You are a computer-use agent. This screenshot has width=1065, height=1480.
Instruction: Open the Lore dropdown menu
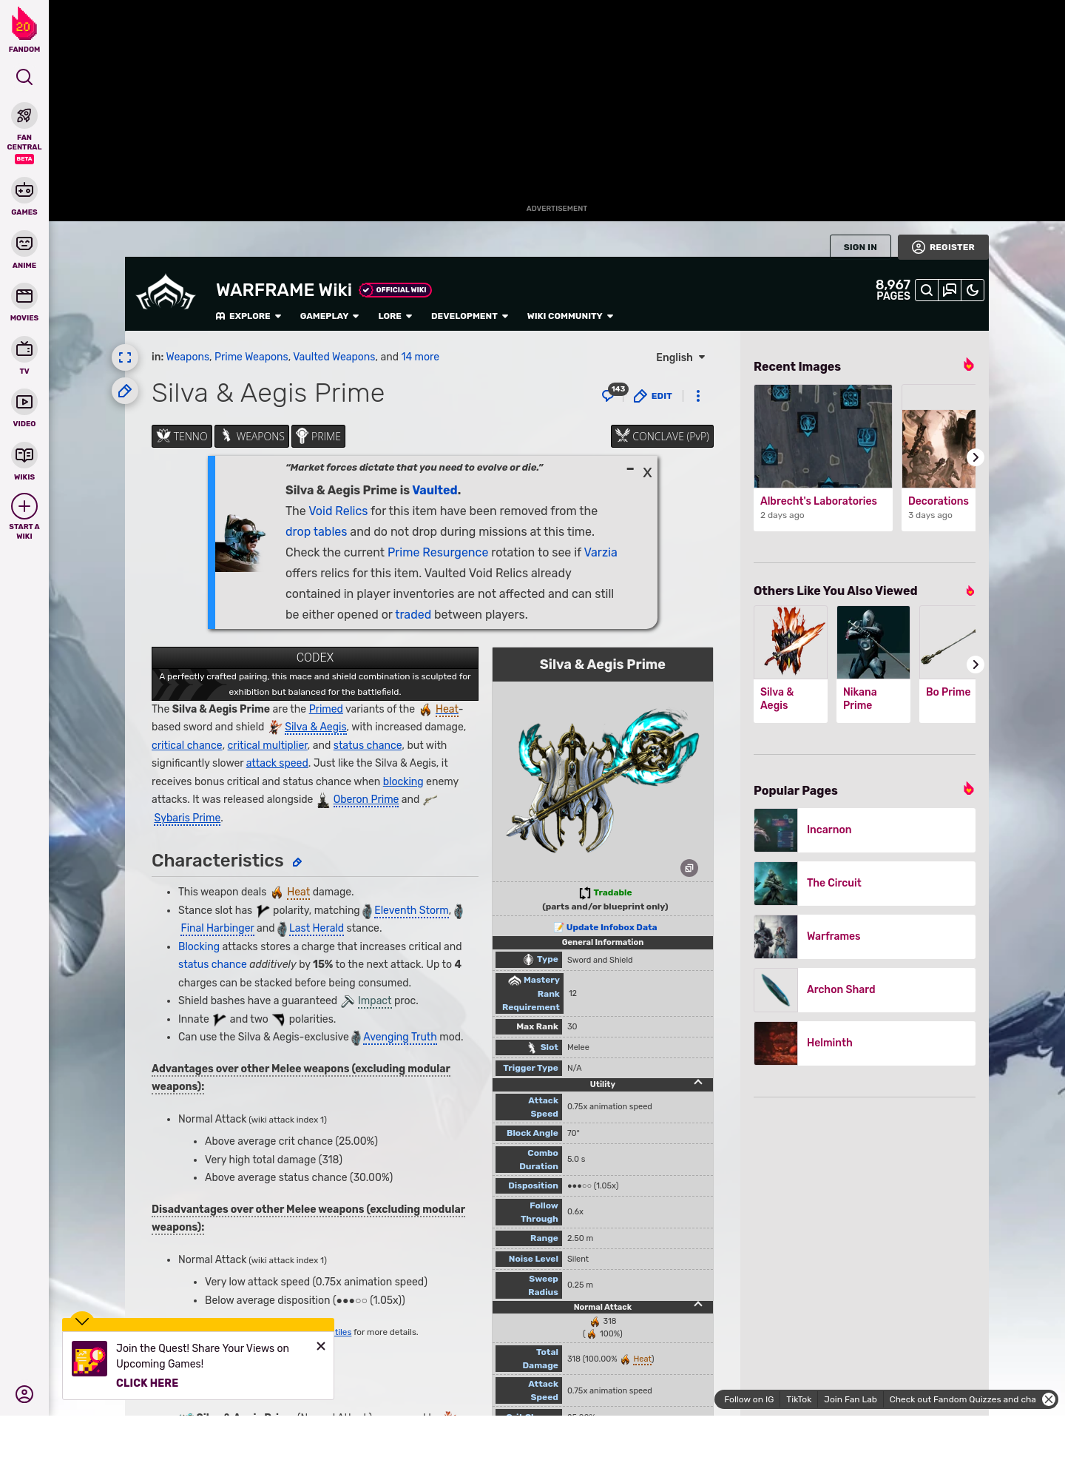point(395,316)
